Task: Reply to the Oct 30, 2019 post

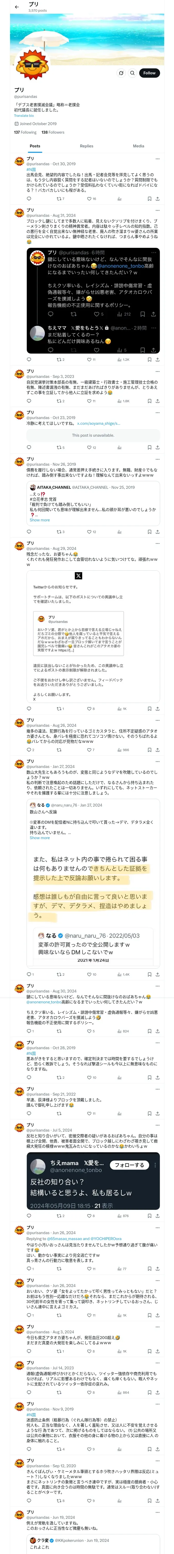Action: coord(29,198)
